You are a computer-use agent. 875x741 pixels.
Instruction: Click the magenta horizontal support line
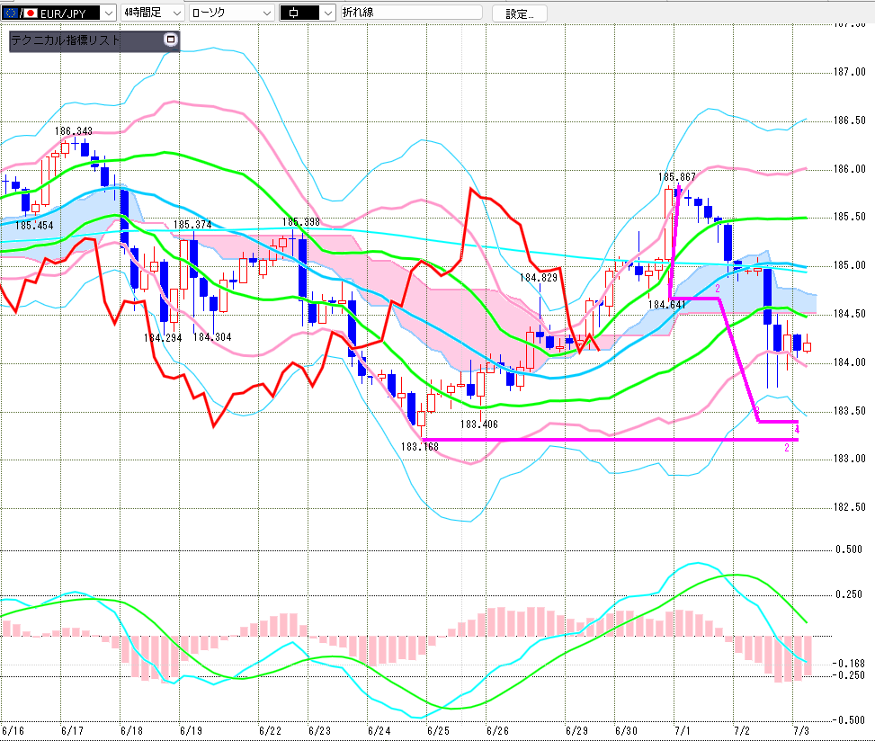pyautogui.click(x=610, y=440)
